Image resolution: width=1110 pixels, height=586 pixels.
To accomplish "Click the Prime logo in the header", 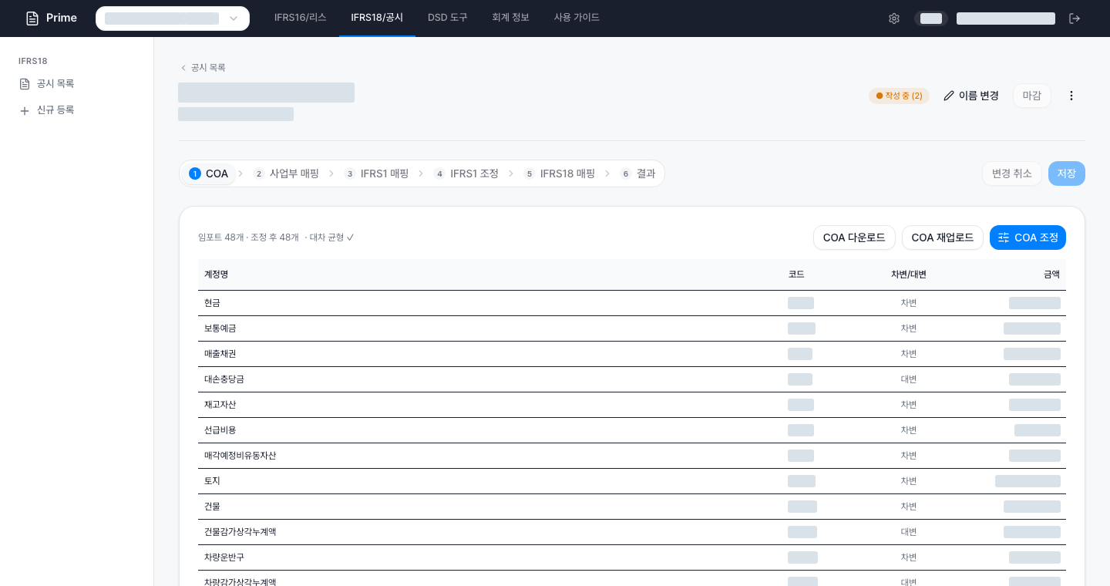I will click(52, 18).
